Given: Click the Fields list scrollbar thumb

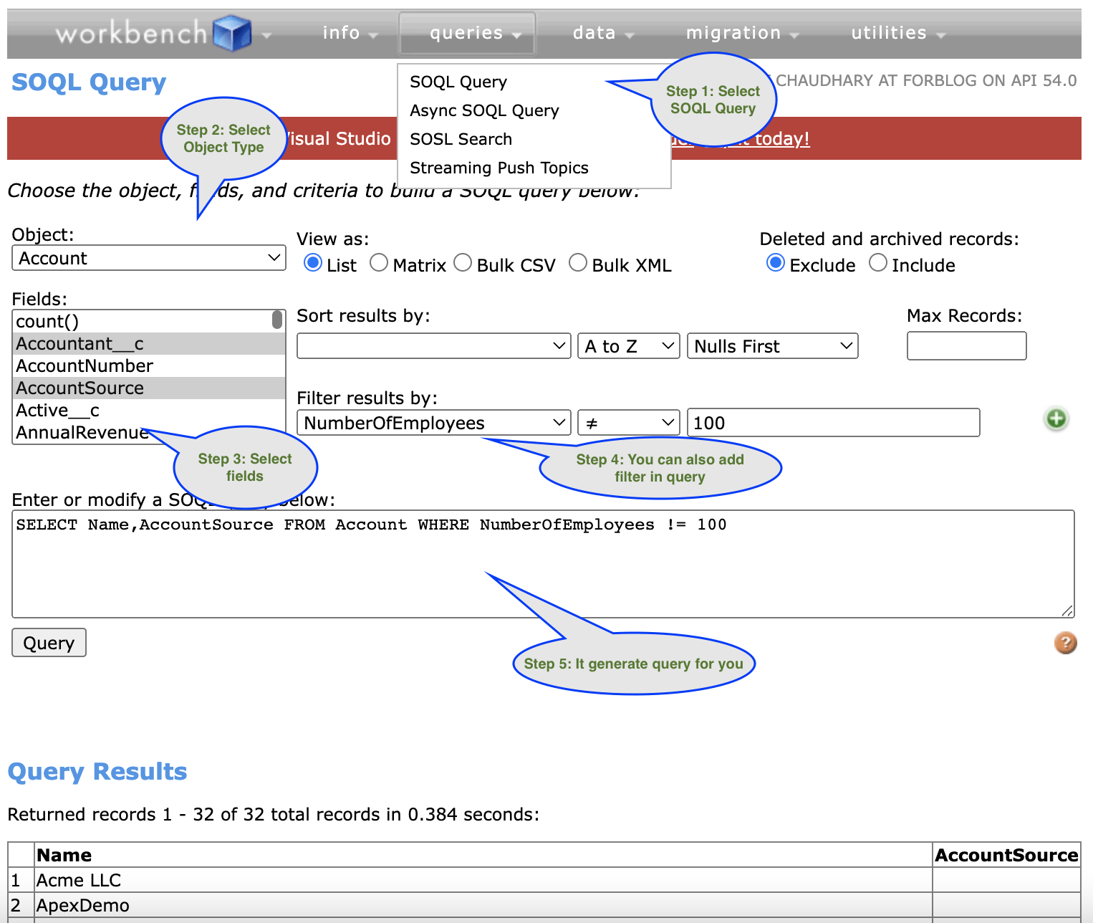Looking at the screenshot, I should click(x=277, y=320).
